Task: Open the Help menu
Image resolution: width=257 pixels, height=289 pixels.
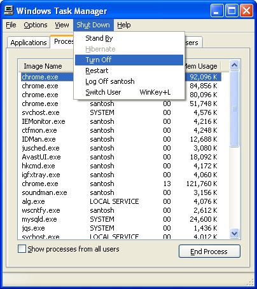Action: (124, 25)
